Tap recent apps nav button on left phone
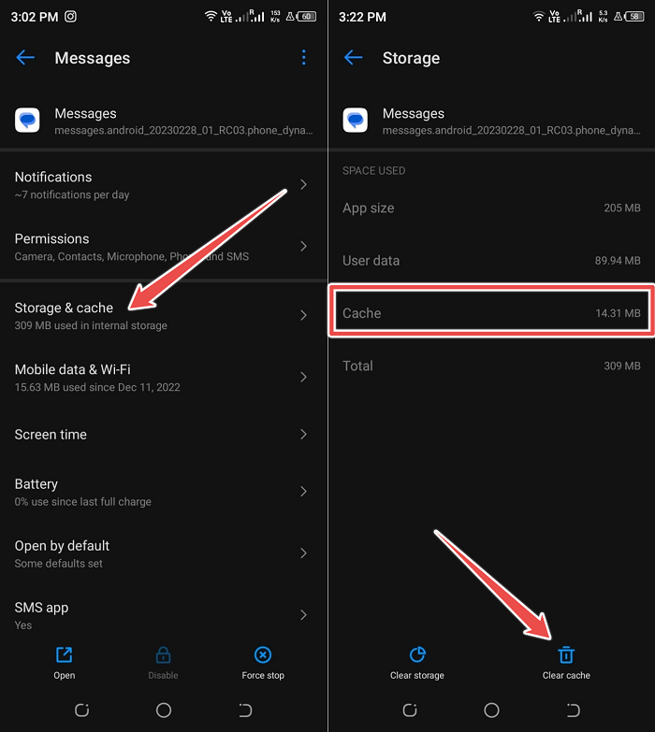The width and height of the screenshot is (655, 732). tap(81, 710)
